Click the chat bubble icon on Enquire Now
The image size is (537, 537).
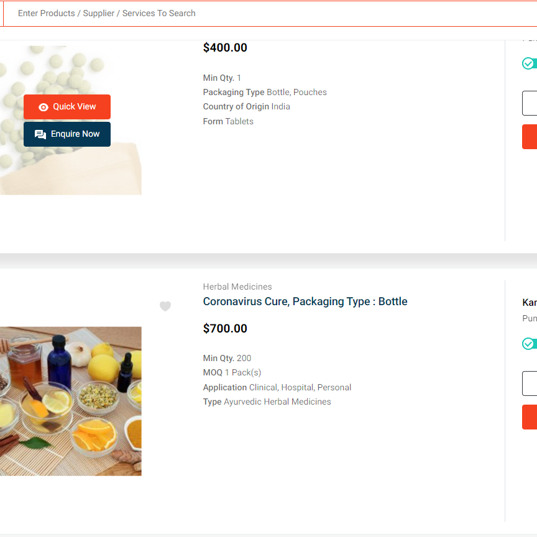coord(40,134)
